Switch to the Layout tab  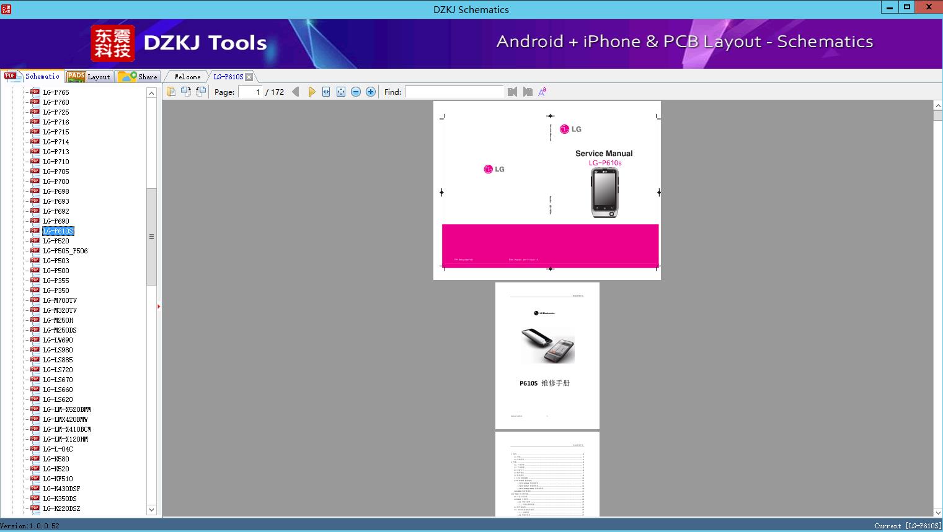pos(89,77)
